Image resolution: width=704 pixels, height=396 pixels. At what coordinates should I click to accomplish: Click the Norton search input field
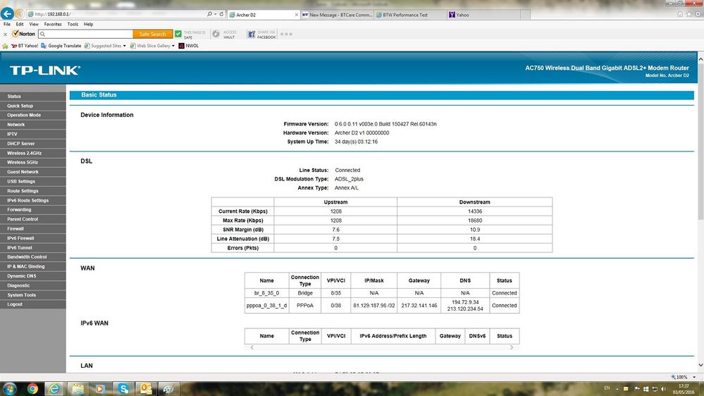(x=85, y=34)
